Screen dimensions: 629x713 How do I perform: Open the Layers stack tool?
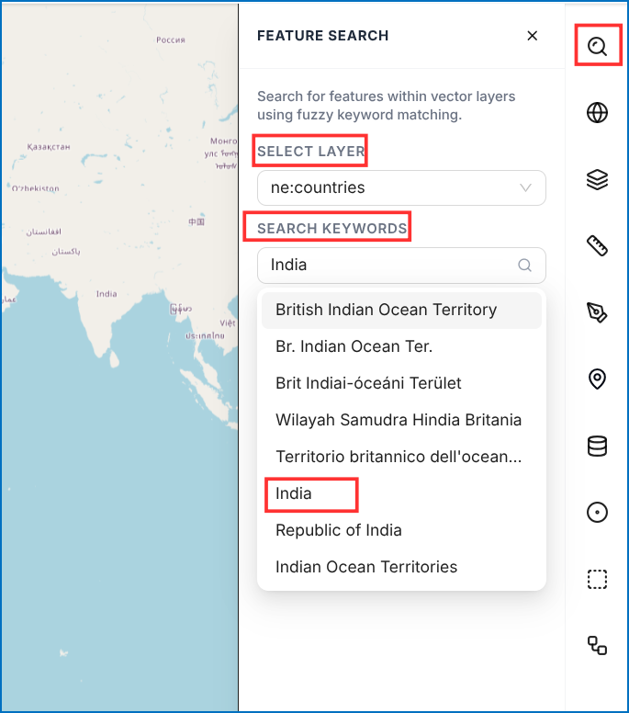597,179
